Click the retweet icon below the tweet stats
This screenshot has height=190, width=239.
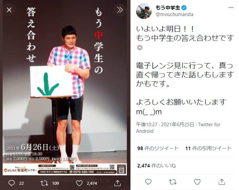[173, 182]
